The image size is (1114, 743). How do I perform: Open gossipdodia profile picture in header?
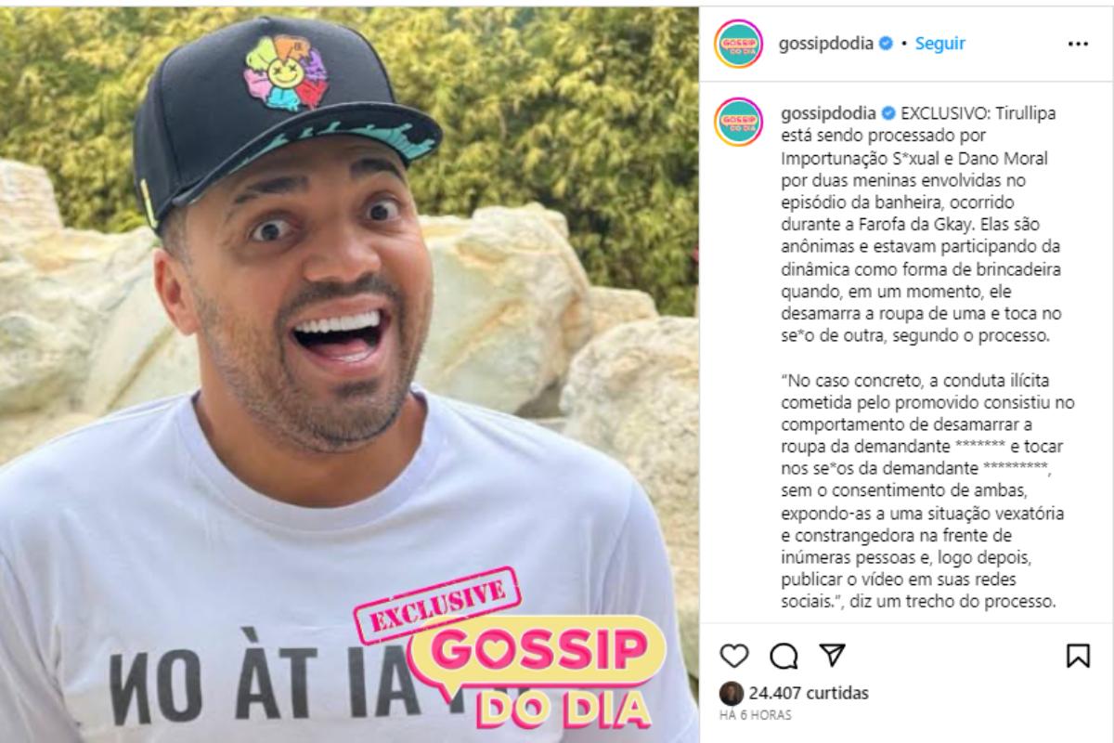pos(739,44)
